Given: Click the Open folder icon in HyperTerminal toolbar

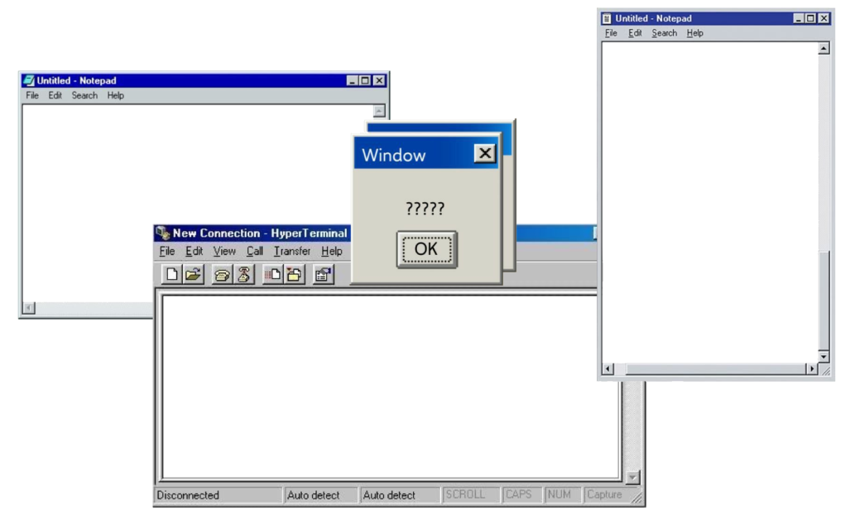Looking at the screenshot, I should tap(193, 275).
